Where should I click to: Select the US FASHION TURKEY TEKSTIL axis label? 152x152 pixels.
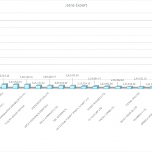tap(72, 114)
